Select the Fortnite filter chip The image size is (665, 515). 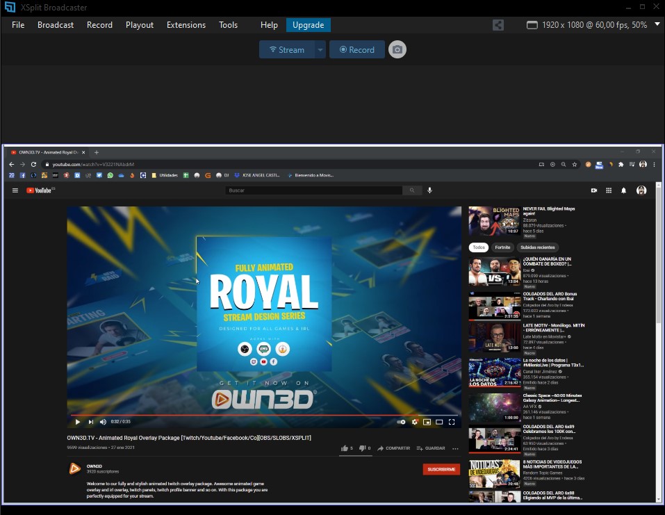502,247
